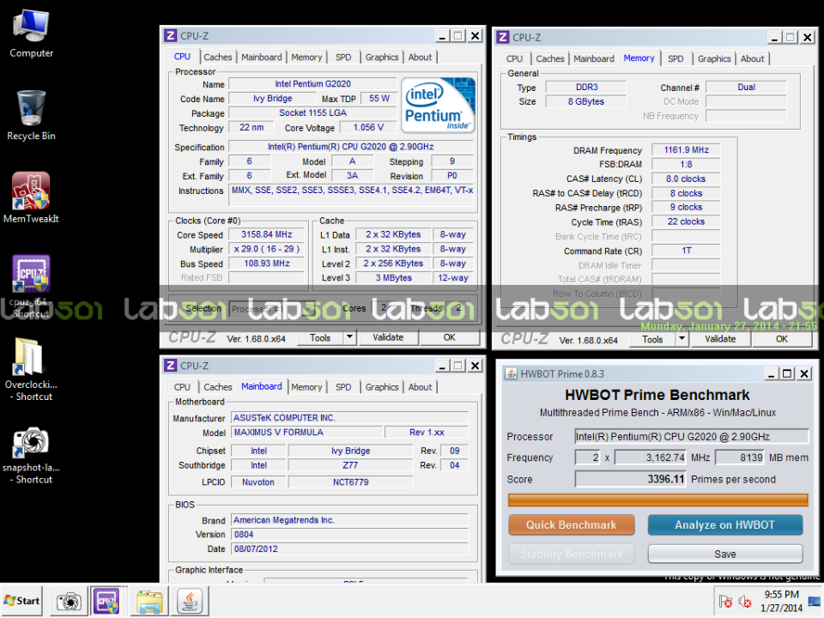Screen dimensions: 824x618
Task: Click the taskbar clock showing 9:55 PM
Action: coord(781,601)
